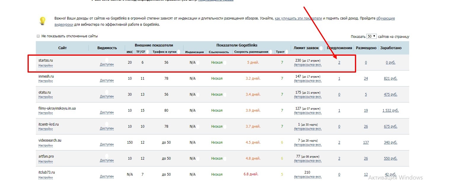Open the offers count for filmy-ukrayinskoyu.in.ua
The image size is (461, 181).
[339, 110]
